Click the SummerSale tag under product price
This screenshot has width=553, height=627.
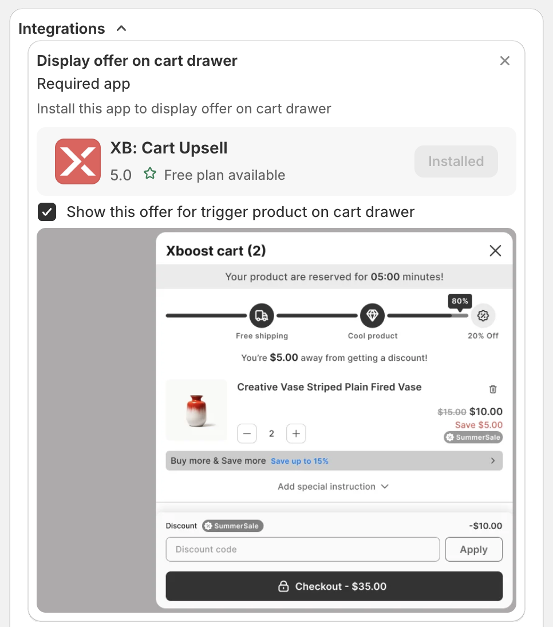473,437
